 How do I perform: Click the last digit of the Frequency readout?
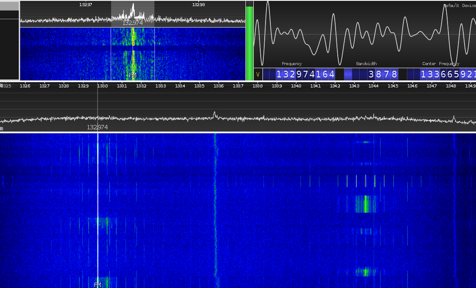pos(331,74)
